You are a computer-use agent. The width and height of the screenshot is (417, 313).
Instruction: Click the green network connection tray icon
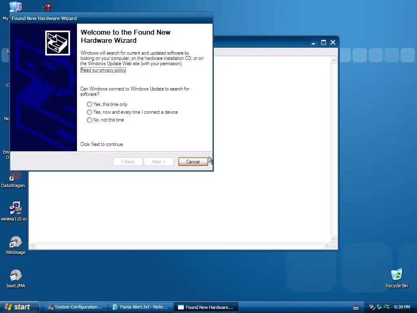click(379, 307)
